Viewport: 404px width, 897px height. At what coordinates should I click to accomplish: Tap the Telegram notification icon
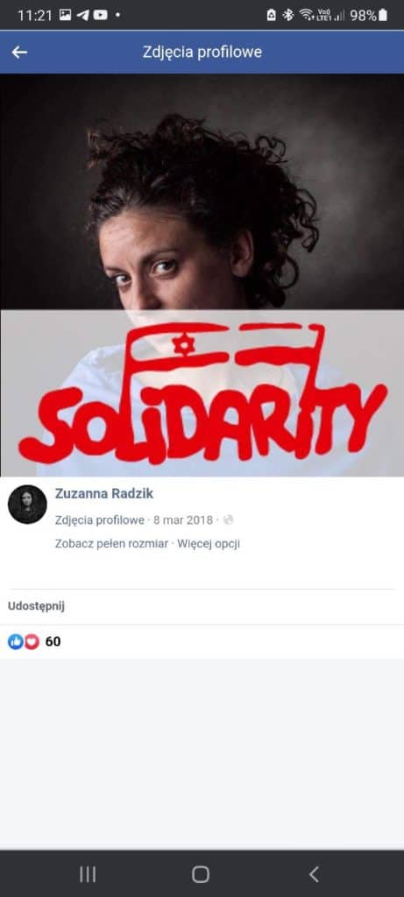[x=83, y=16]
